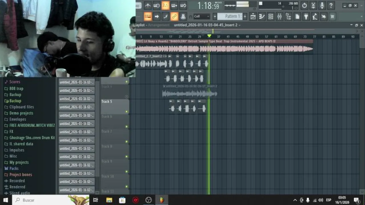Mute Track 7 with its green light
The height and width of the screenshot is (205, 365).
pyautogui.click(x=127, y=141)
